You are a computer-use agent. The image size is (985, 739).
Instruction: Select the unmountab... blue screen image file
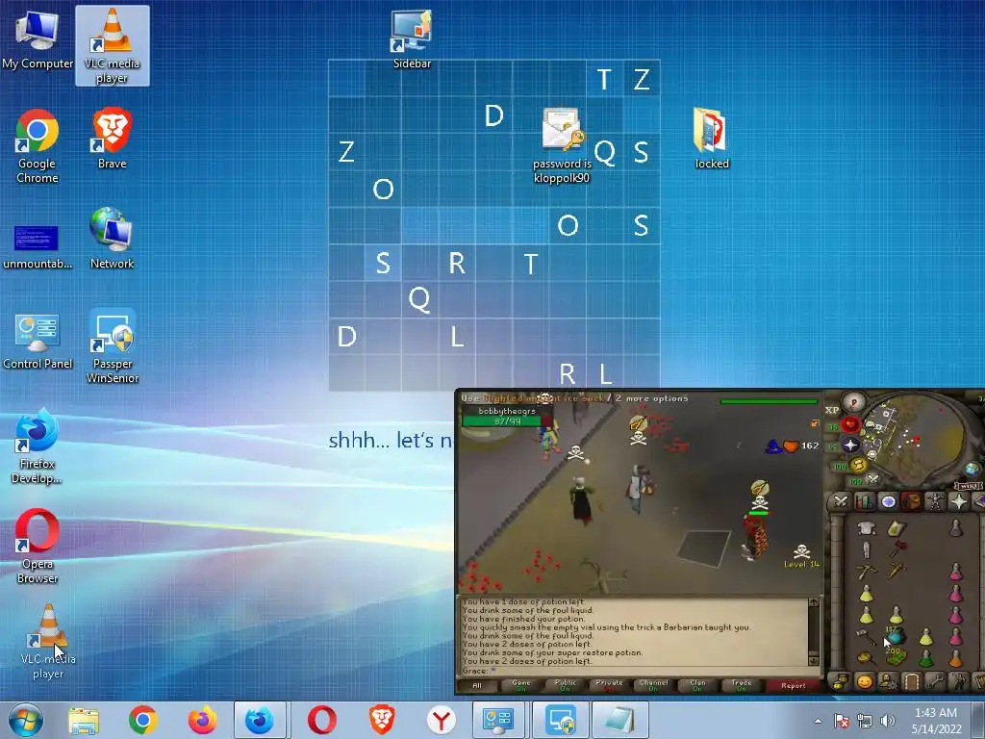tap(38, 245)
